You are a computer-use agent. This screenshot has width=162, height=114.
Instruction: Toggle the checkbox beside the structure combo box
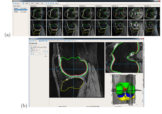pyautogui.click(x=38, y=52)
